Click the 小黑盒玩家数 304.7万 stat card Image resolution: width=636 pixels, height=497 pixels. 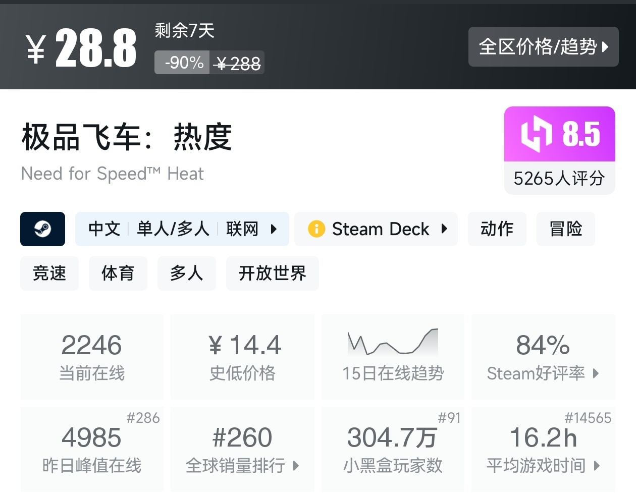393,449
